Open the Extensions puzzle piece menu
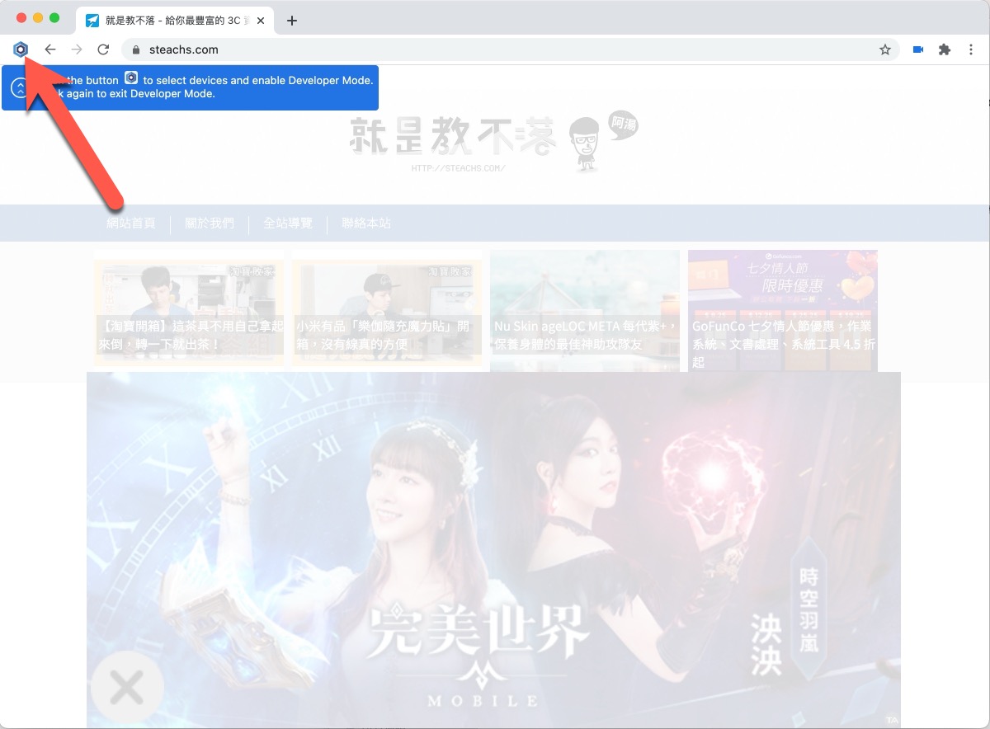This screenshot has height=729, width=990. 945,49
